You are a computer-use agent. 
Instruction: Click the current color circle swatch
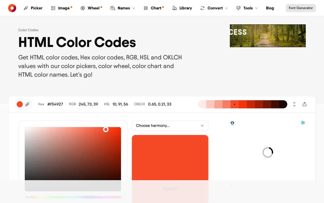pos(20,104)
